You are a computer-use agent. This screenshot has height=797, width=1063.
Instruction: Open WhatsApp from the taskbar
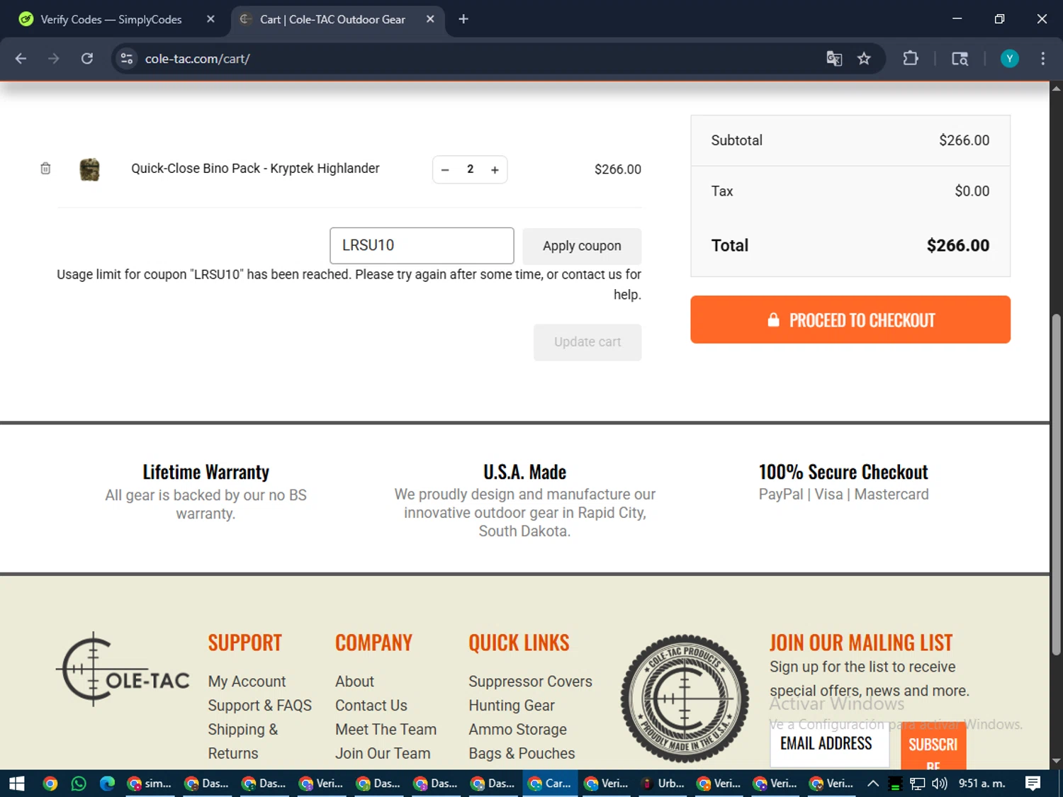click(x=79, y=784)
